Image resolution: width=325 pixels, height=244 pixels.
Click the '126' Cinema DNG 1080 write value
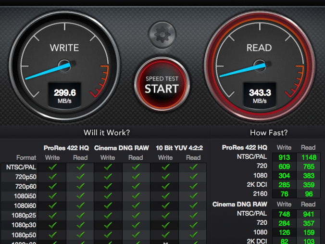click(x=284, y=232)
